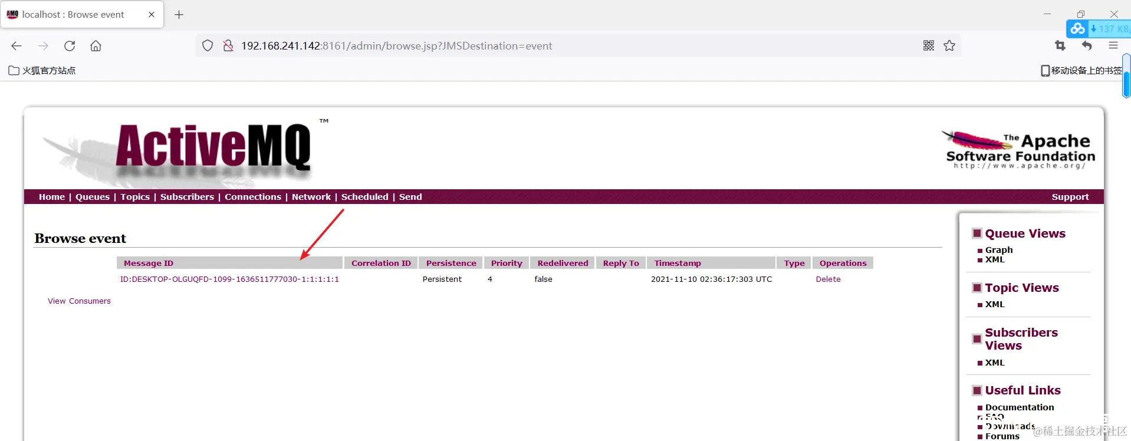This screenshot has width=1131, height=441.
Task: Open the Topics page
Action: pyautogui.click(x=135, y=197)
